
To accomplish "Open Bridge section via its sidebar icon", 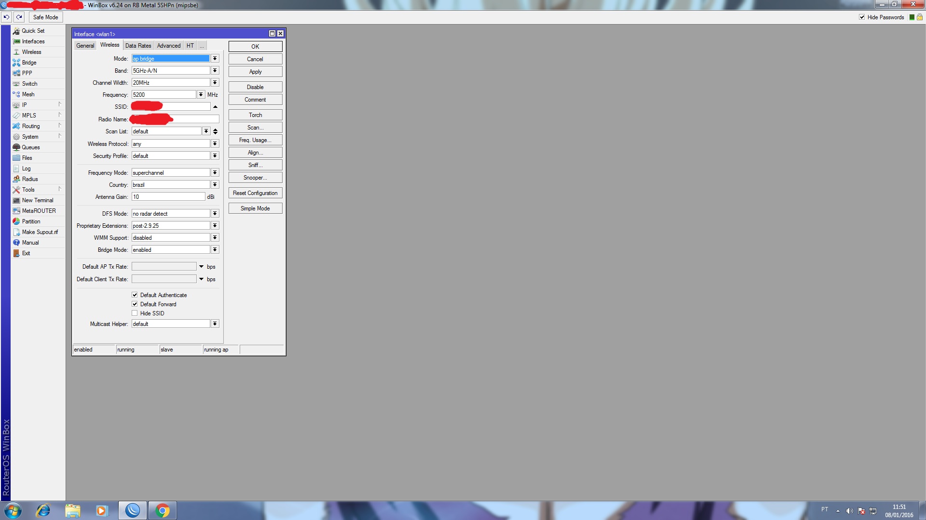I will tap(16, 63).
